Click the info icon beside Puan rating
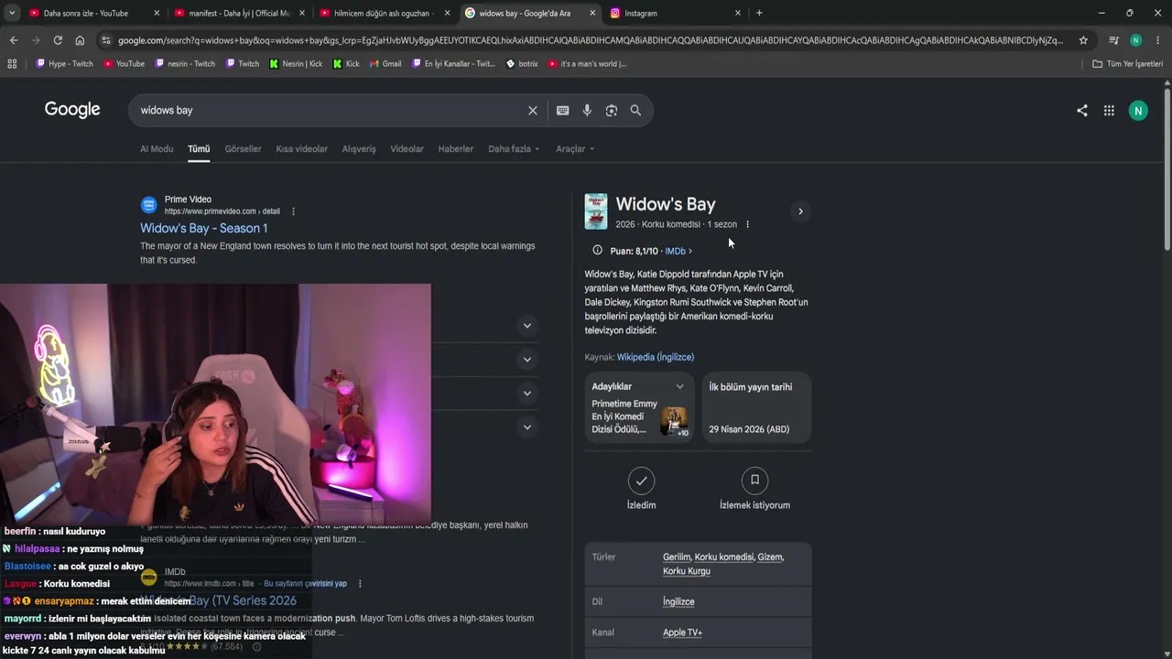Viewport: 1172px width, 659px height. [597, 250]
